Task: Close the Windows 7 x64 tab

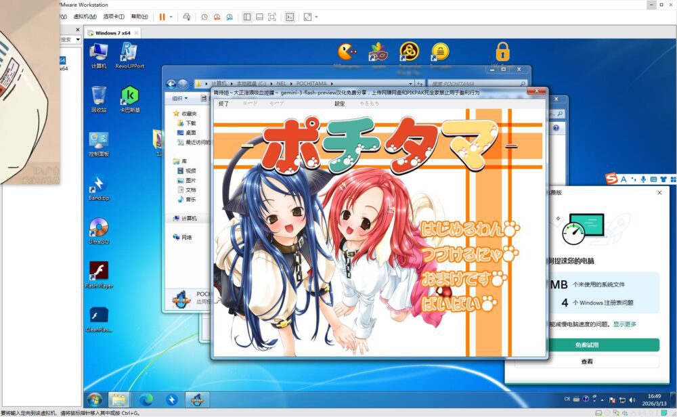Action: click(x=137, y=32)
